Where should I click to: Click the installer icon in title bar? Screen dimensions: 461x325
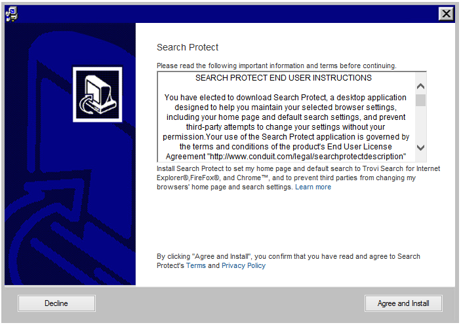[12, 14]
